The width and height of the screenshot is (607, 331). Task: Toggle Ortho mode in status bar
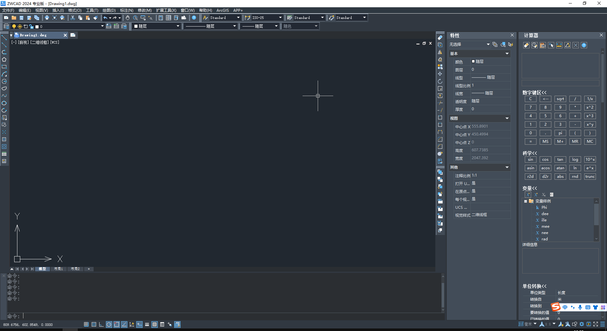click(101, 324)
